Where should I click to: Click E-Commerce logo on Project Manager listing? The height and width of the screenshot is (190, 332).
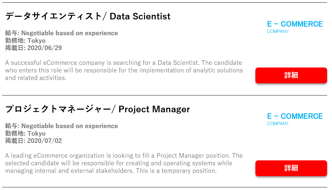point(295,119)
